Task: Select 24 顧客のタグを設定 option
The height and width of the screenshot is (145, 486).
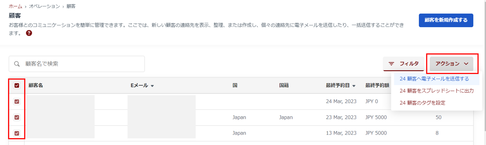Action: pos(422,103)
